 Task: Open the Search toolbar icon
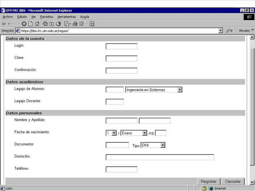pos(45,24)
